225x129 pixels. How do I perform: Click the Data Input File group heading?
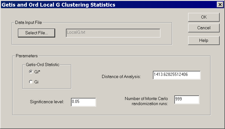(x=28, y=23)
